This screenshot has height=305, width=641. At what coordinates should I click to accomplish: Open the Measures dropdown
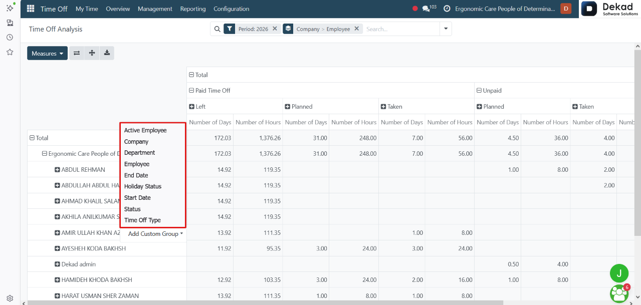[47, 53]
